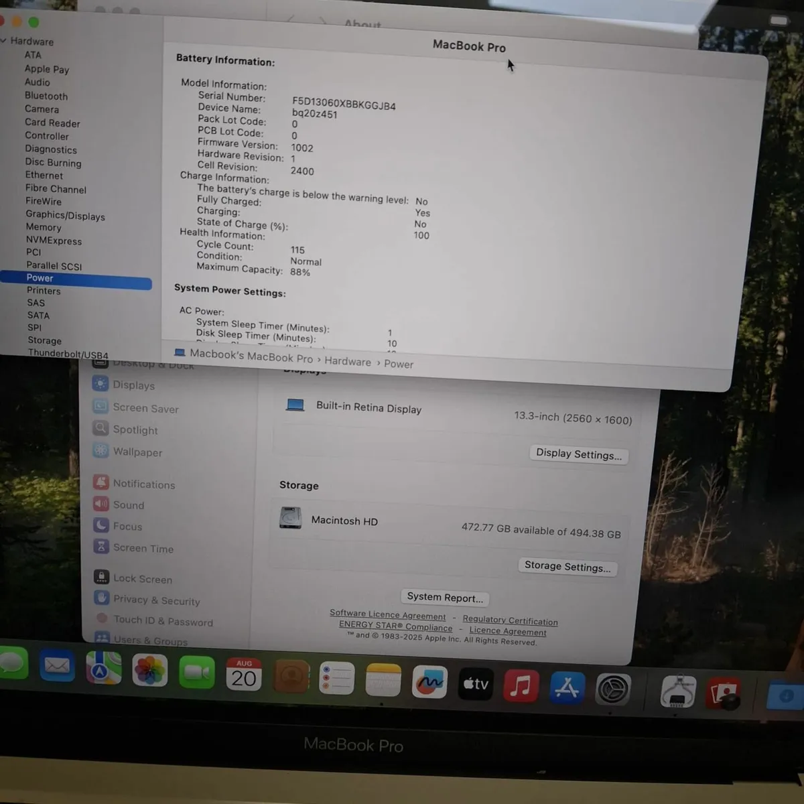804x804 pixels.
Task: Select PCI hardware entry
Action: pyautogui.click(x=33, y=253)
